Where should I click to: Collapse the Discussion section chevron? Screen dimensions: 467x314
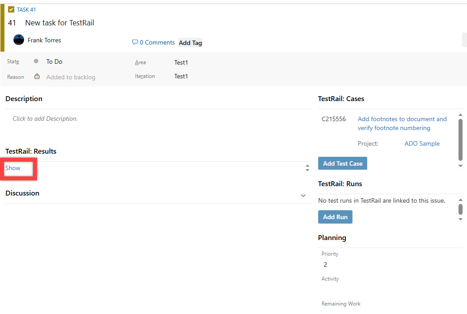pos(303,196)
